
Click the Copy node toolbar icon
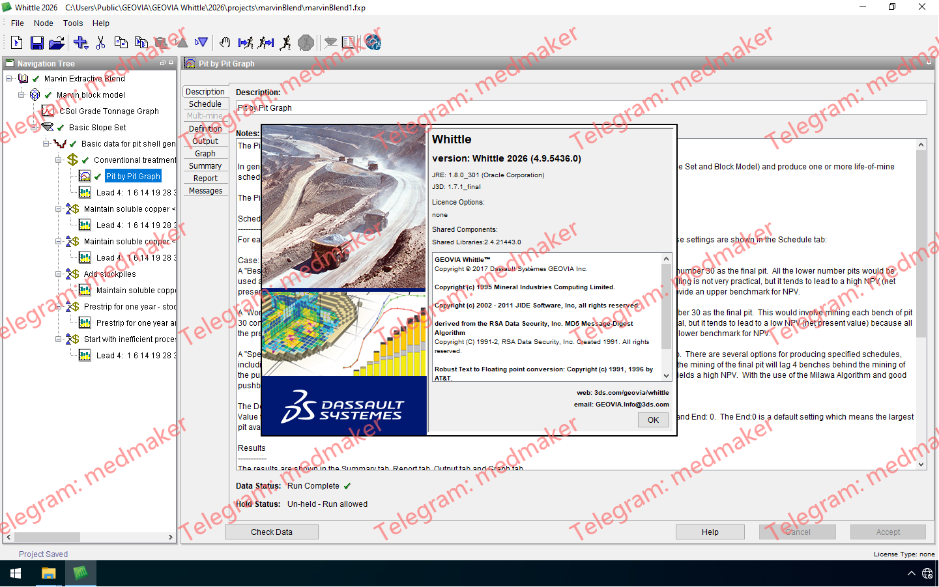pos(121,43)
